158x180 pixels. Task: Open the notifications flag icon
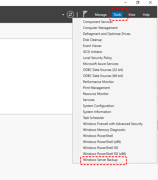pyautogui.click(x=85, y=14)
